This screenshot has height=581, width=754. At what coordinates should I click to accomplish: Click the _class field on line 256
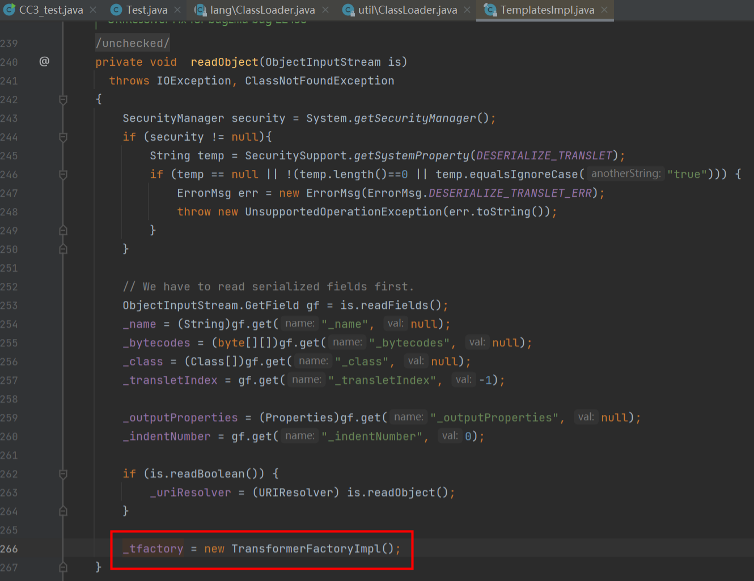[x=143, y=361]
